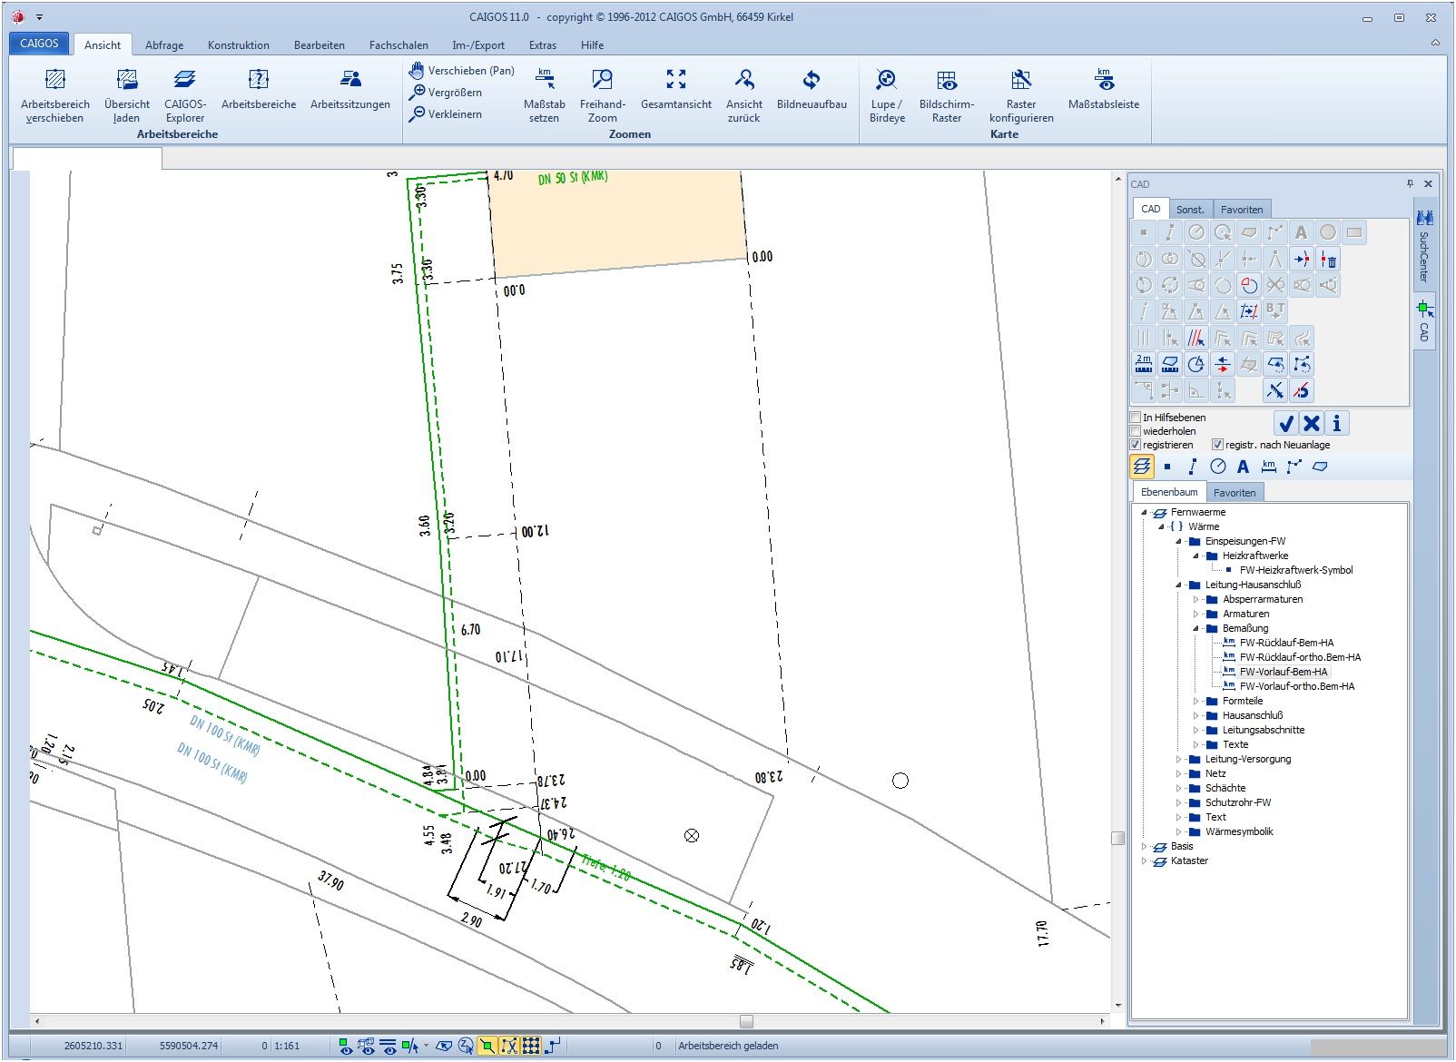This screenshot has width=1456, height=1062.
Task: Click the blue checkmark confirm icon
Action: 1285,423
